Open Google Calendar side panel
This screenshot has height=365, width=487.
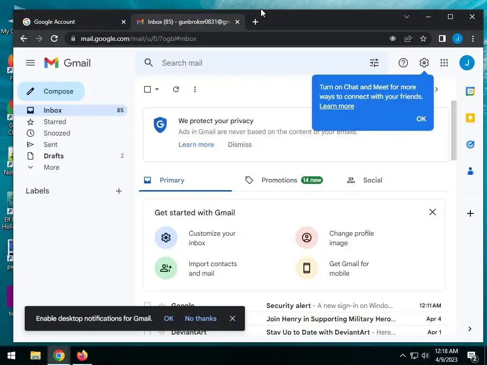470,91
